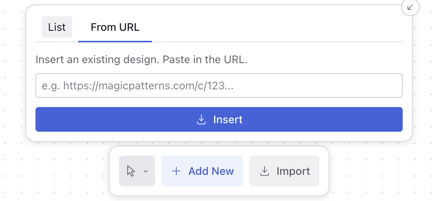This screenshot has height=201, width=432.
Task: Switch to the List tab
Action: [x=57, y=27]
